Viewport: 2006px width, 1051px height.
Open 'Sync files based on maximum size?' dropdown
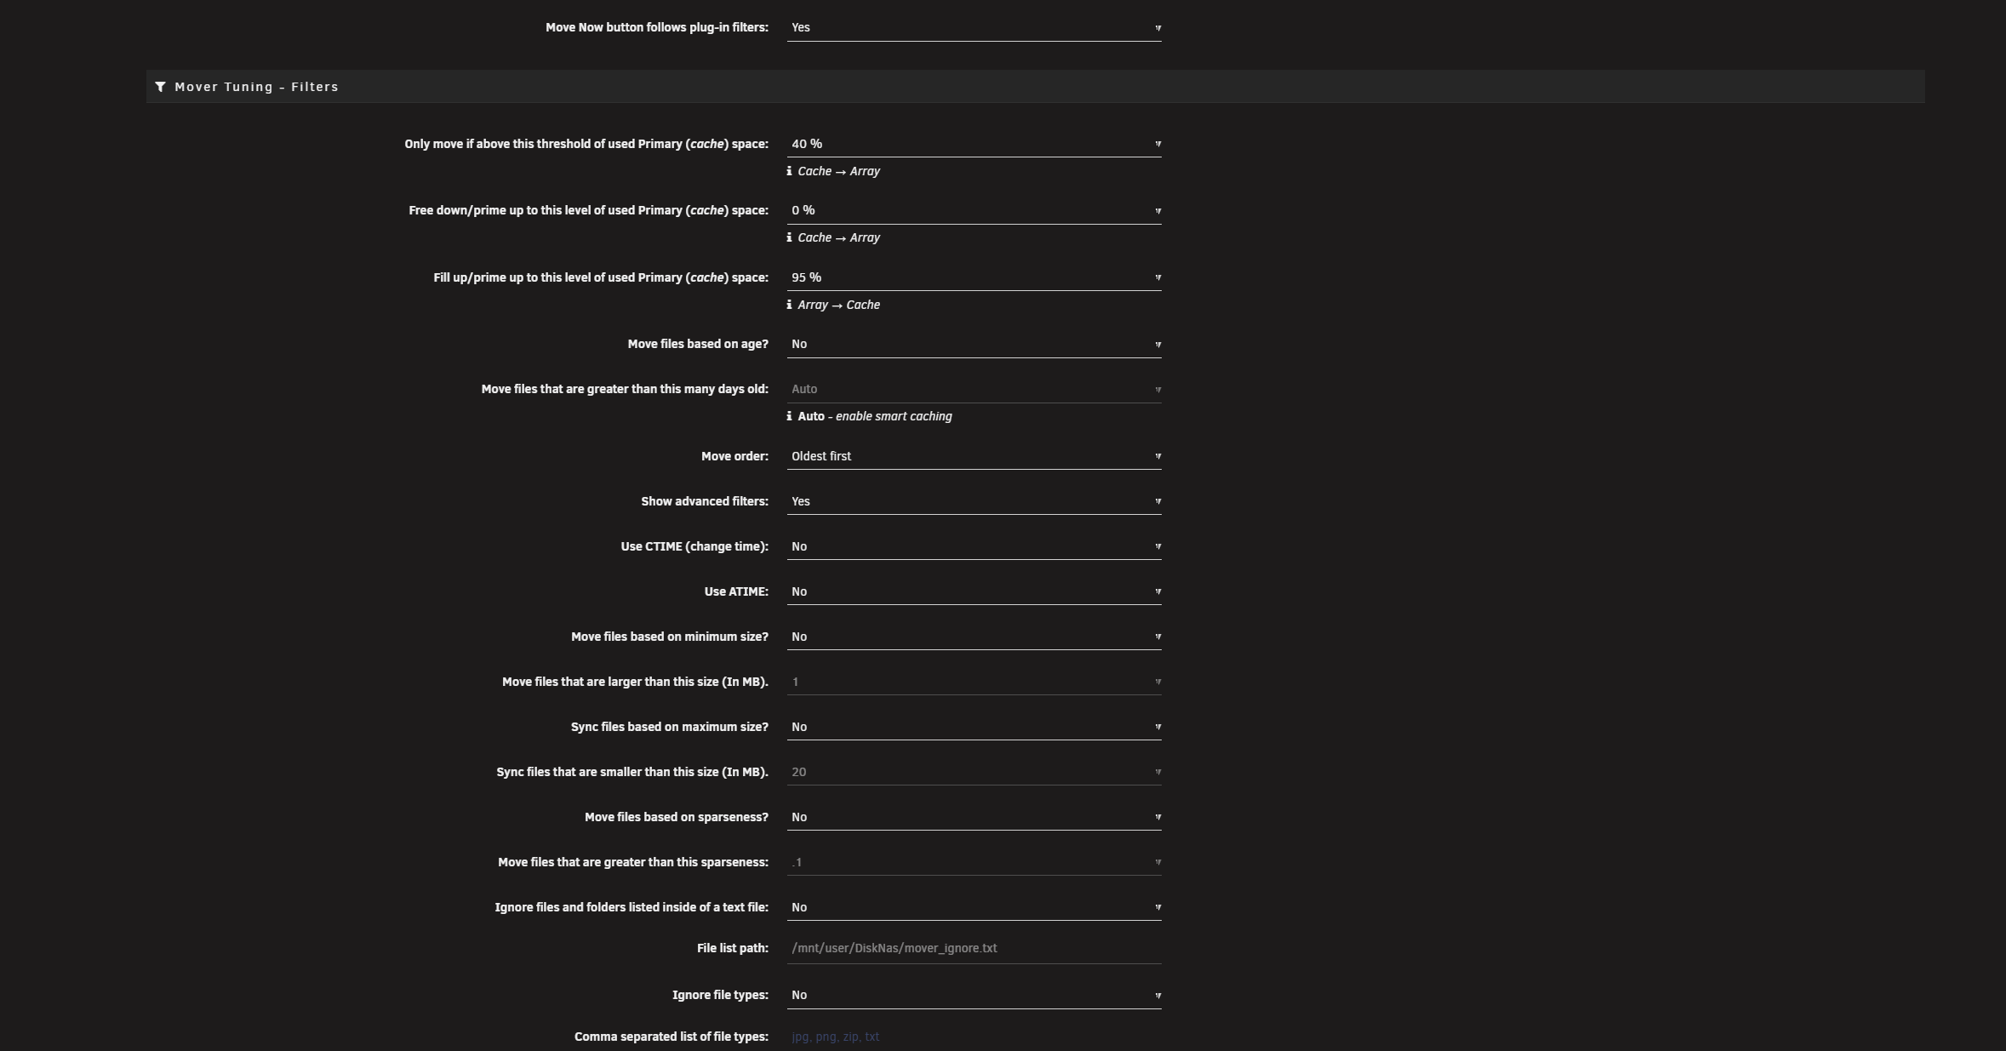coord(974,727)
